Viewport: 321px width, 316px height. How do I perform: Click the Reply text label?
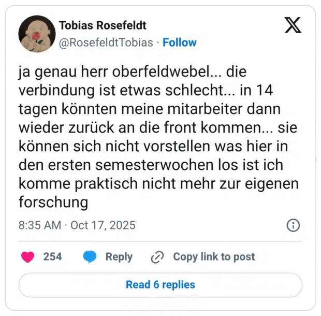[119, 256]
